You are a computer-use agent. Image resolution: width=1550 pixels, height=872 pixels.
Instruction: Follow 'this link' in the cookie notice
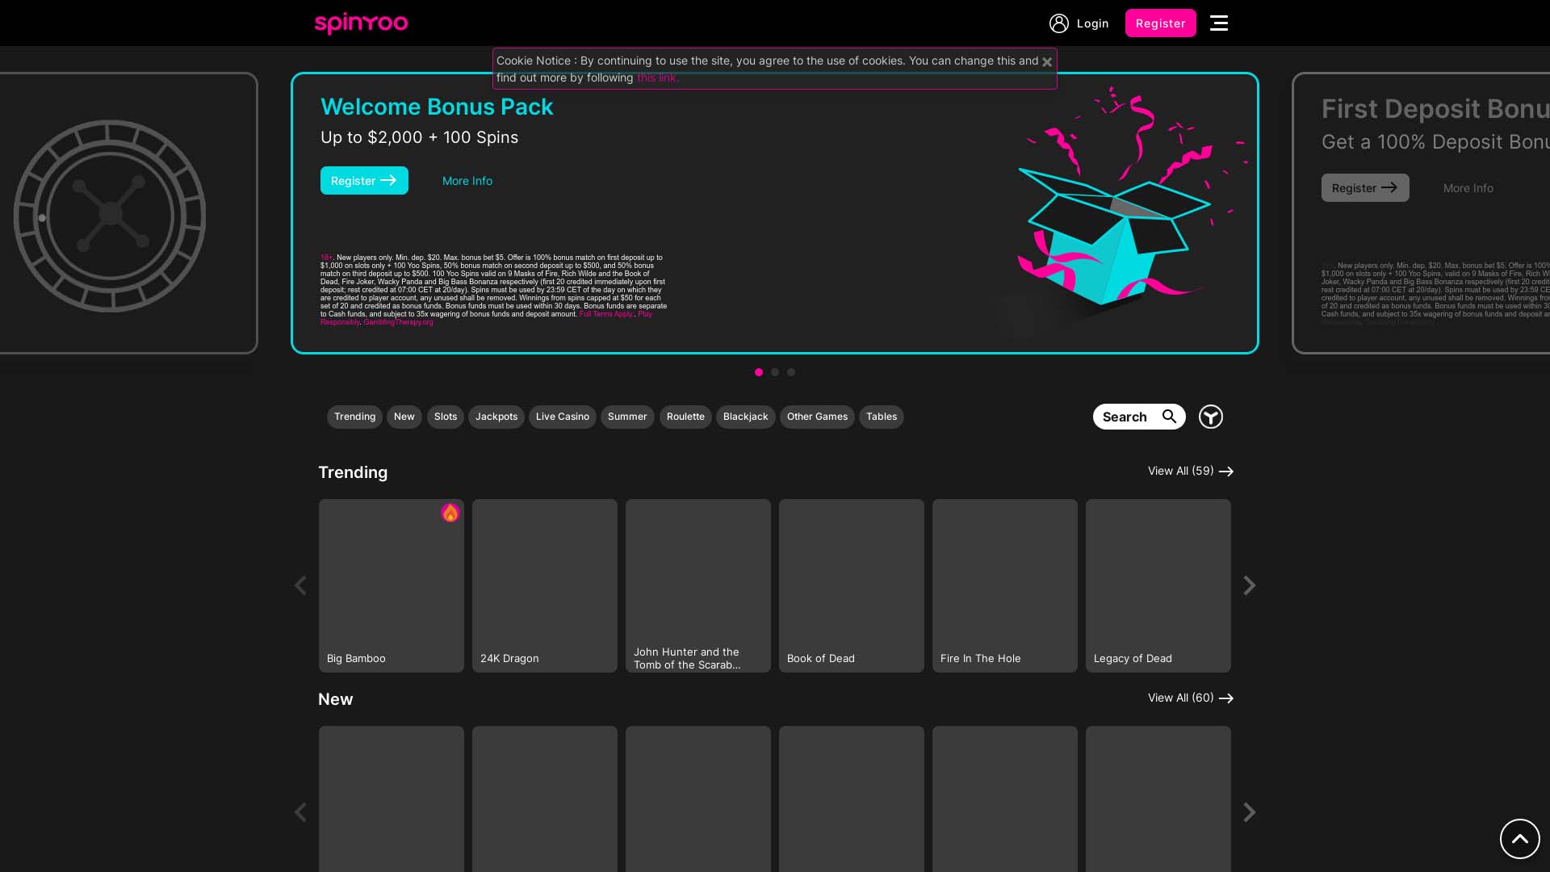click(657, 78)
